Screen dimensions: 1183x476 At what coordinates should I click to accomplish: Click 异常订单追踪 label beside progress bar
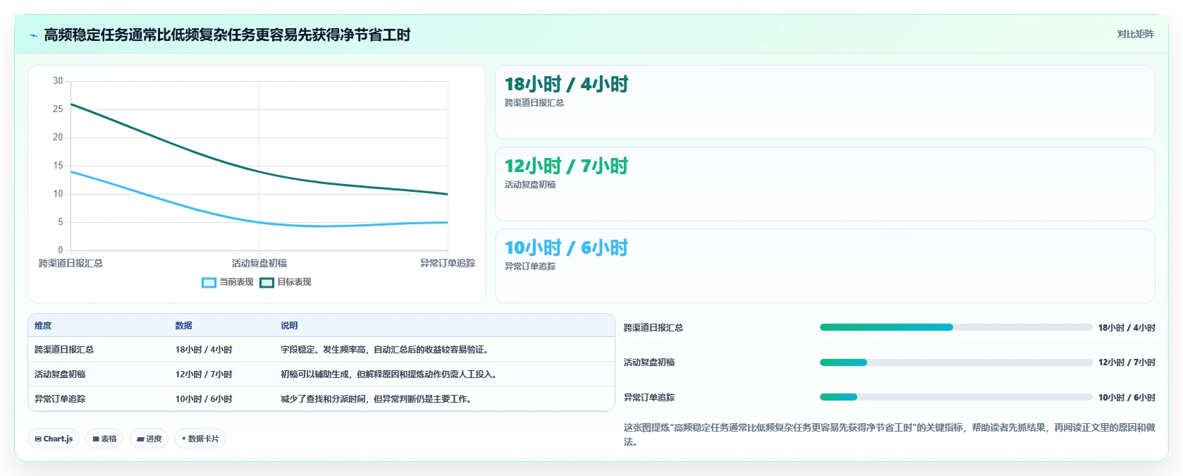click(649, 398)
